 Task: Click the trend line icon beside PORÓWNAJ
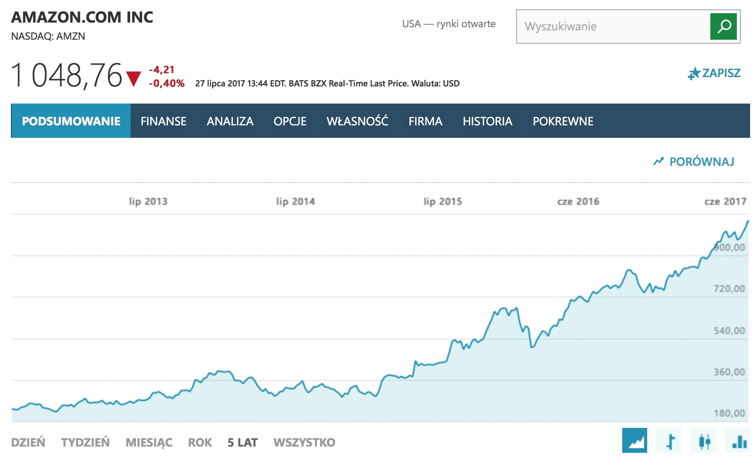click(658, 161)
